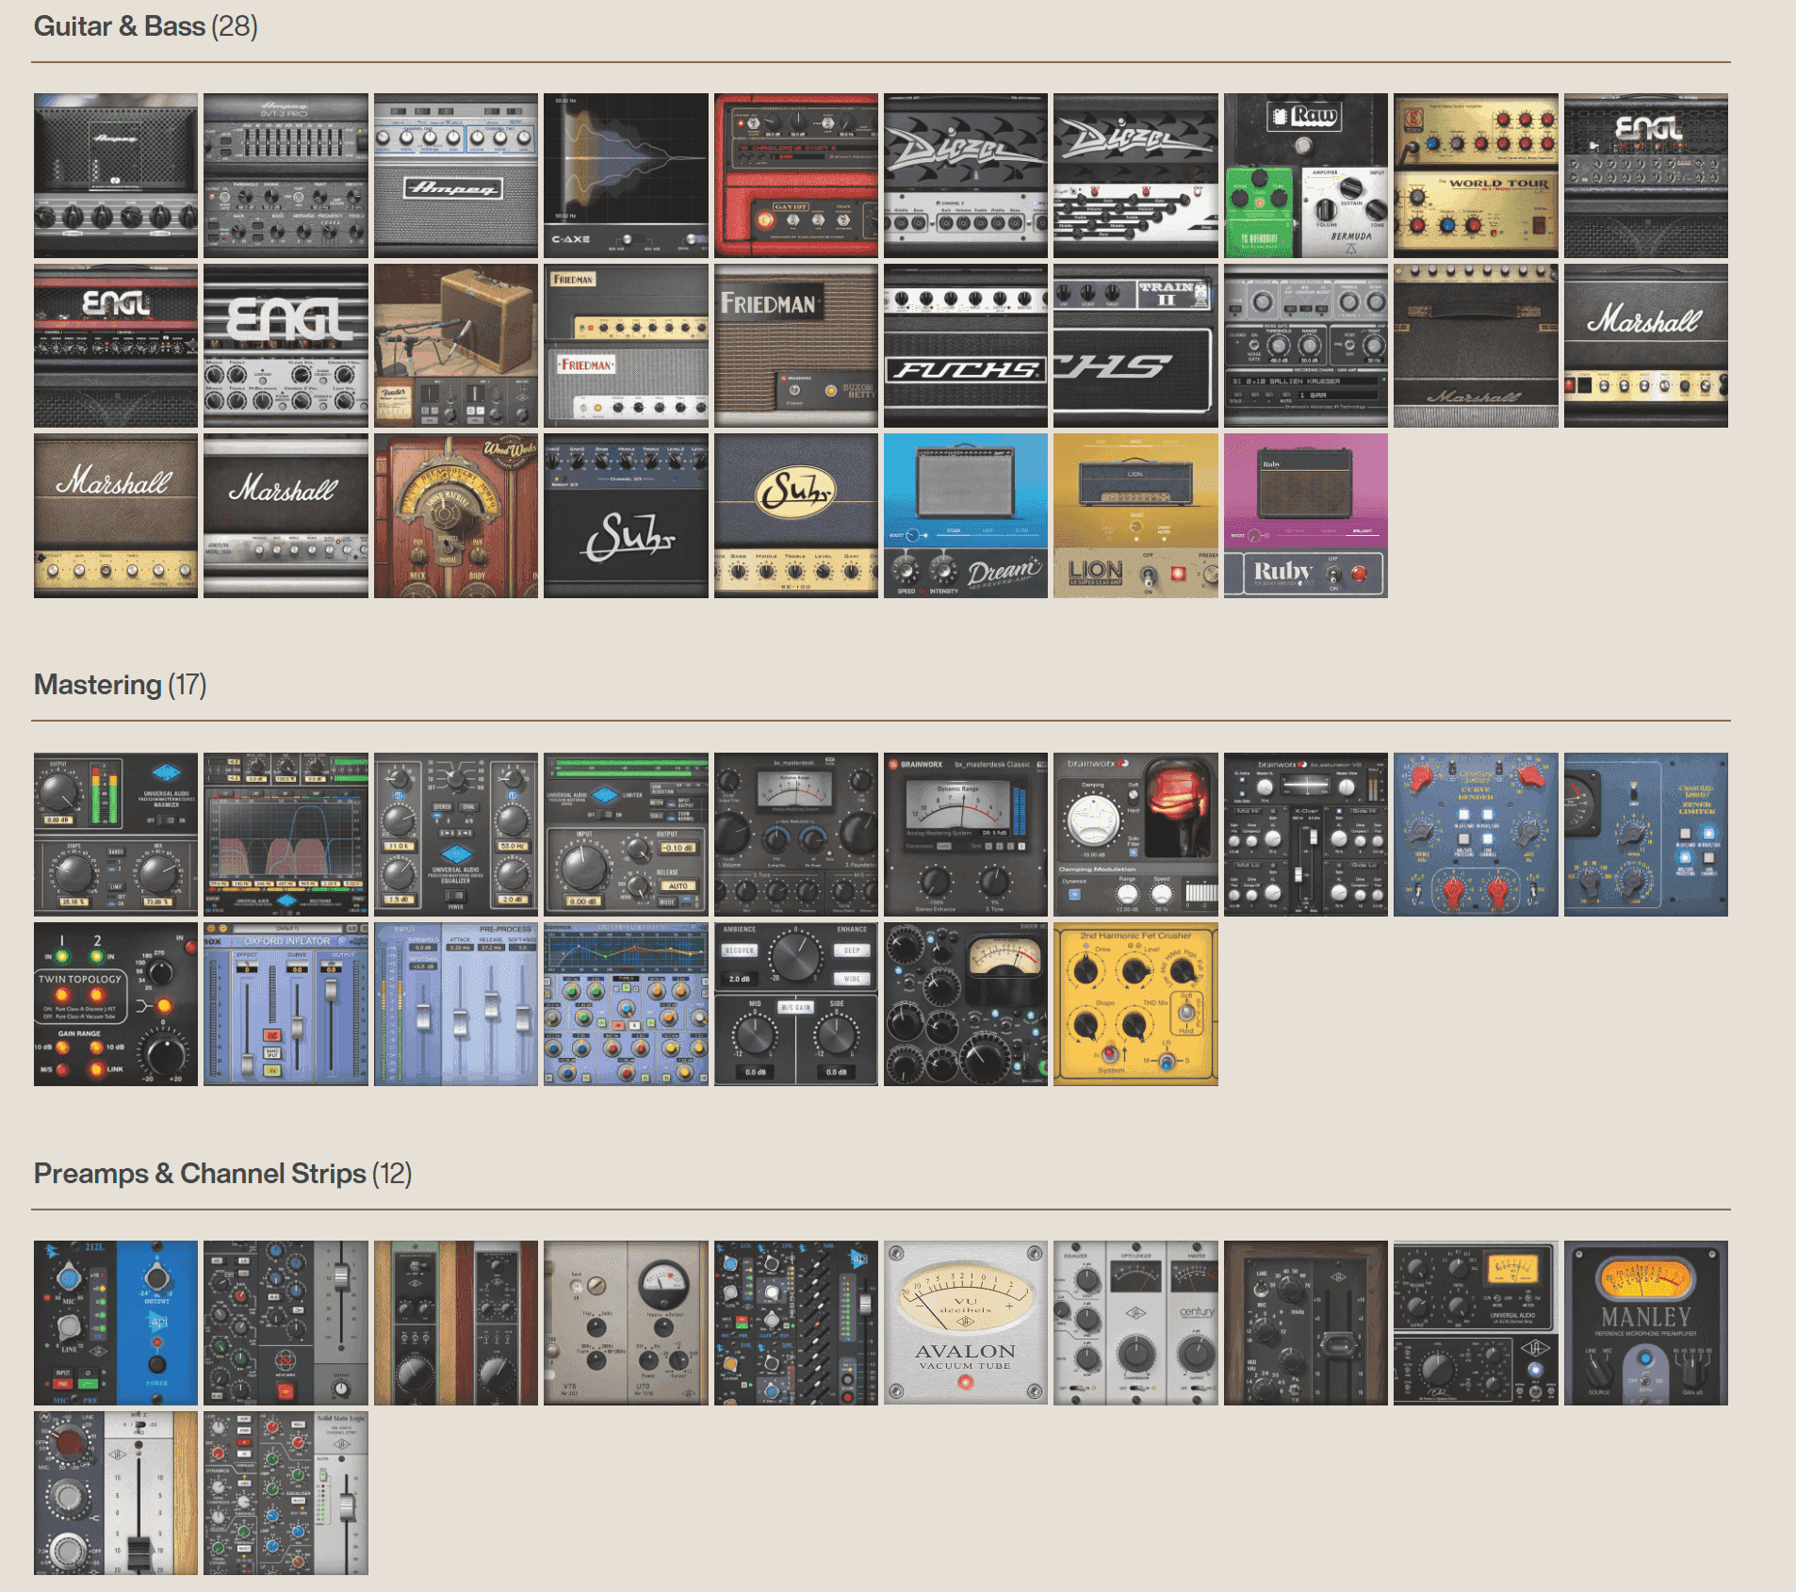Open the Fuchs amp showing the full logo
The image size is (1796, 1592).
(x=966, y=346)
